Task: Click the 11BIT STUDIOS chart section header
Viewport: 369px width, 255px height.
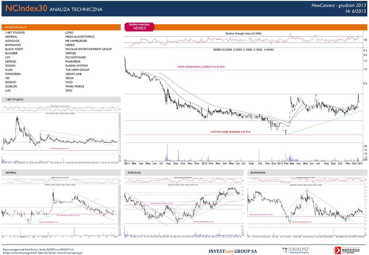Action: 61,99
